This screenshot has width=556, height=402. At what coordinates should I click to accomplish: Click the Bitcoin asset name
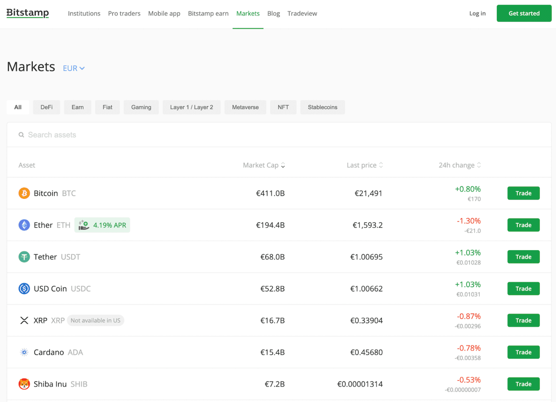click(x=46, y=193)
